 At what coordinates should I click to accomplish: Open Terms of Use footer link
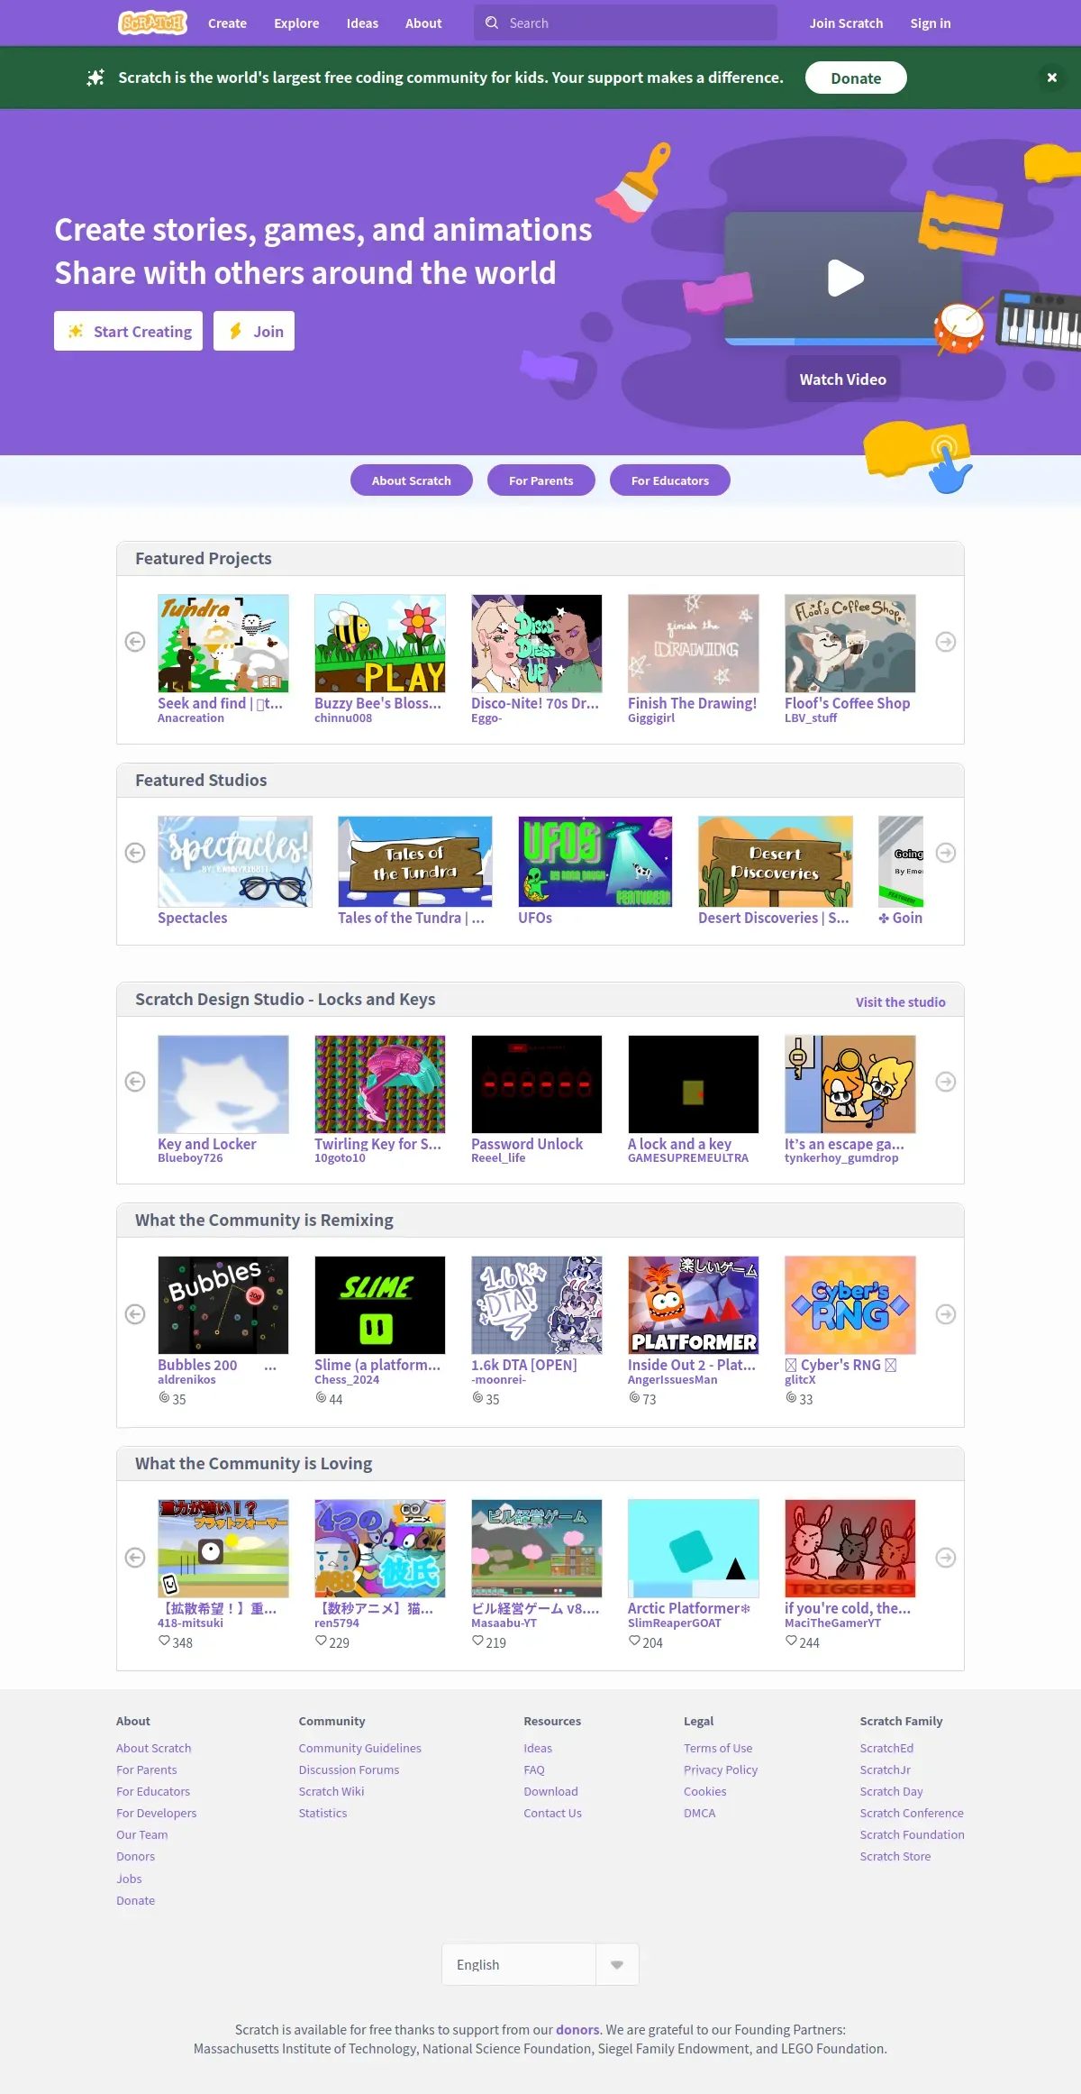click(x=718, y=1748)
